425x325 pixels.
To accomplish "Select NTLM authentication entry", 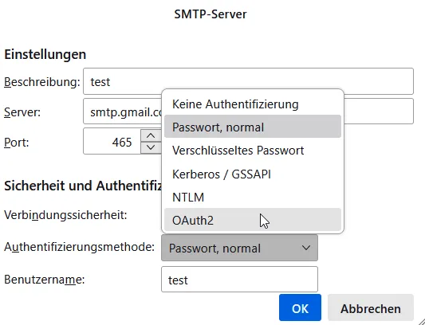I will tap(253, 197).
